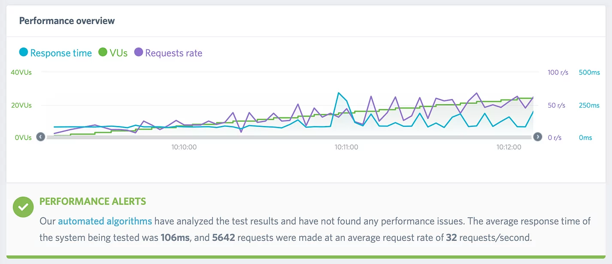
Task: Click the 100 r/s axis label
Action: pos(557,72)
